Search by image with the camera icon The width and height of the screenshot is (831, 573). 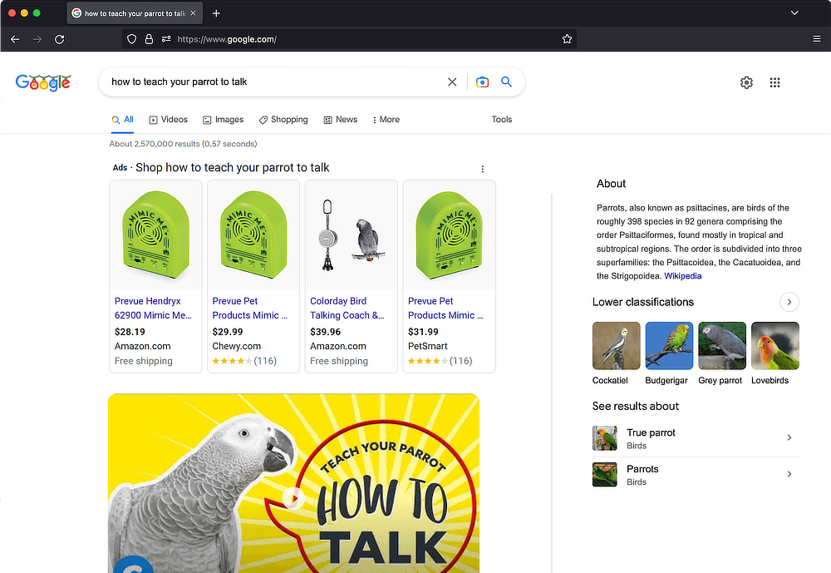tap(482, 82)
